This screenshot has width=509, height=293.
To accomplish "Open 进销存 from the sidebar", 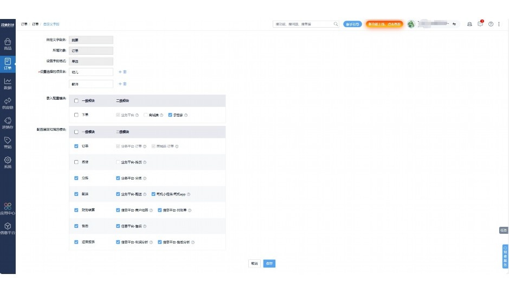I will tap(8, 123).
